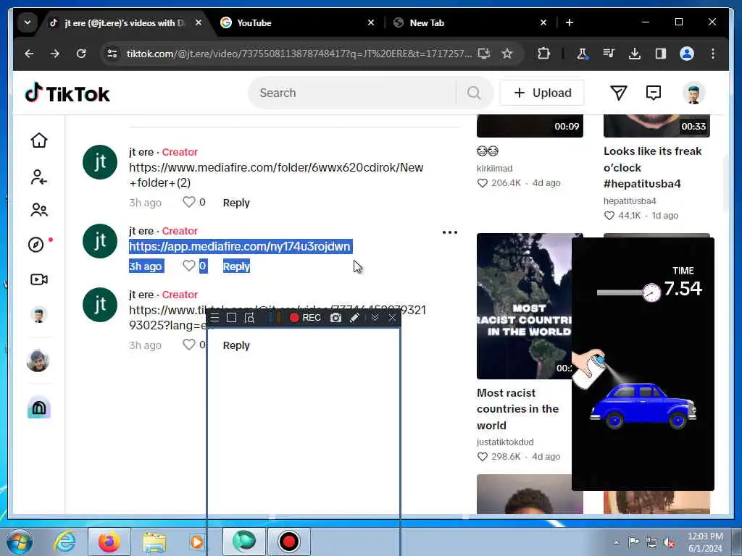Open the Friends sidebar icon
Viewport: 742px width, 556px height.
coord(39,210)
